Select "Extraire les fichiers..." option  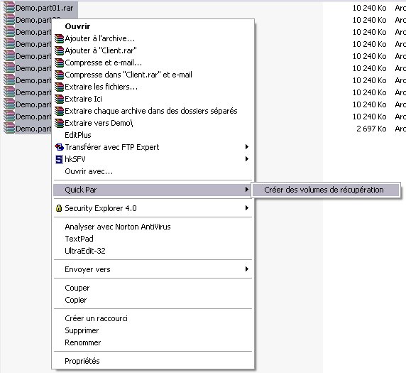click(153, 87)
